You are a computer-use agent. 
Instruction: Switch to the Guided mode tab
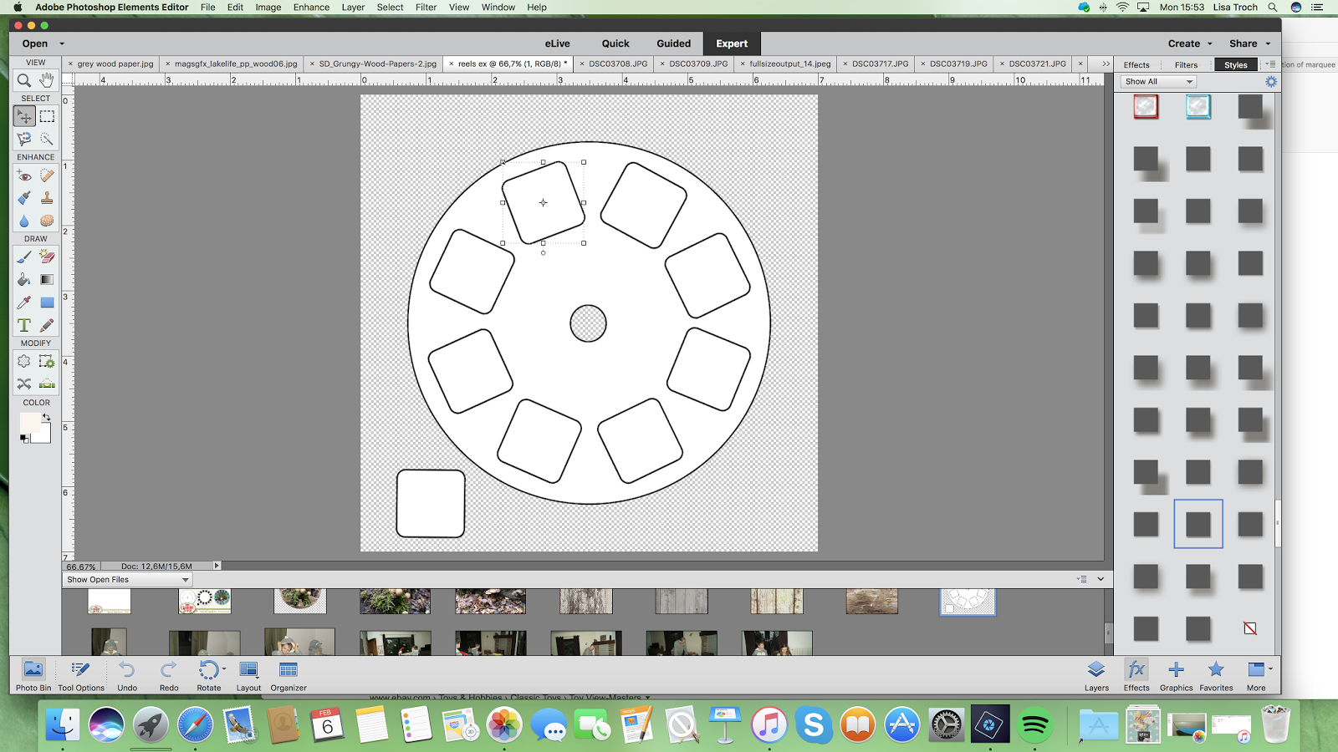pyautogui.click(x=673, y=43)
